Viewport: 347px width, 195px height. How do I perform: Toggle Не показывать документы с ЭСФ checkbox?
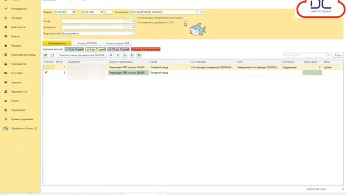[x=185, y=23]
